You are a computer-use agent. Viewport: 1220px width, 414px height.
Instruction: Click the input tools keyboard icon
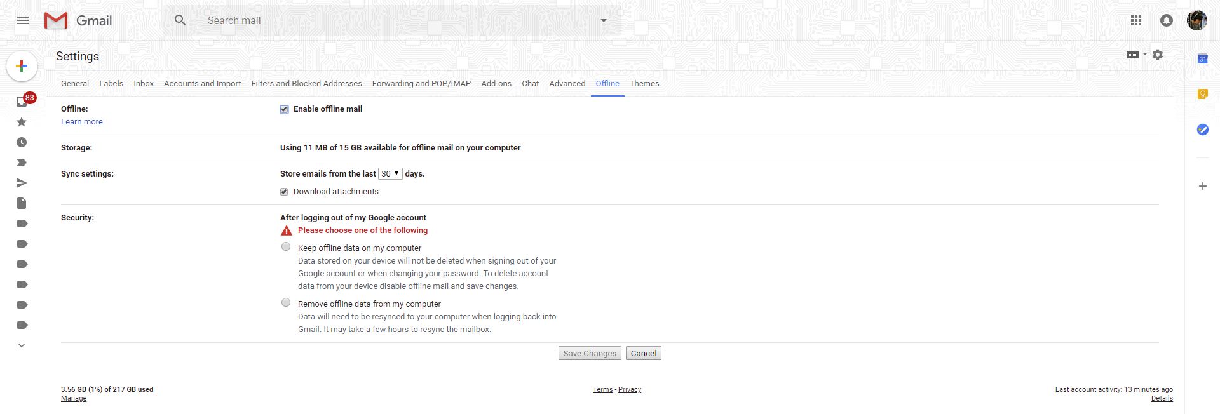click(1132, 55)
